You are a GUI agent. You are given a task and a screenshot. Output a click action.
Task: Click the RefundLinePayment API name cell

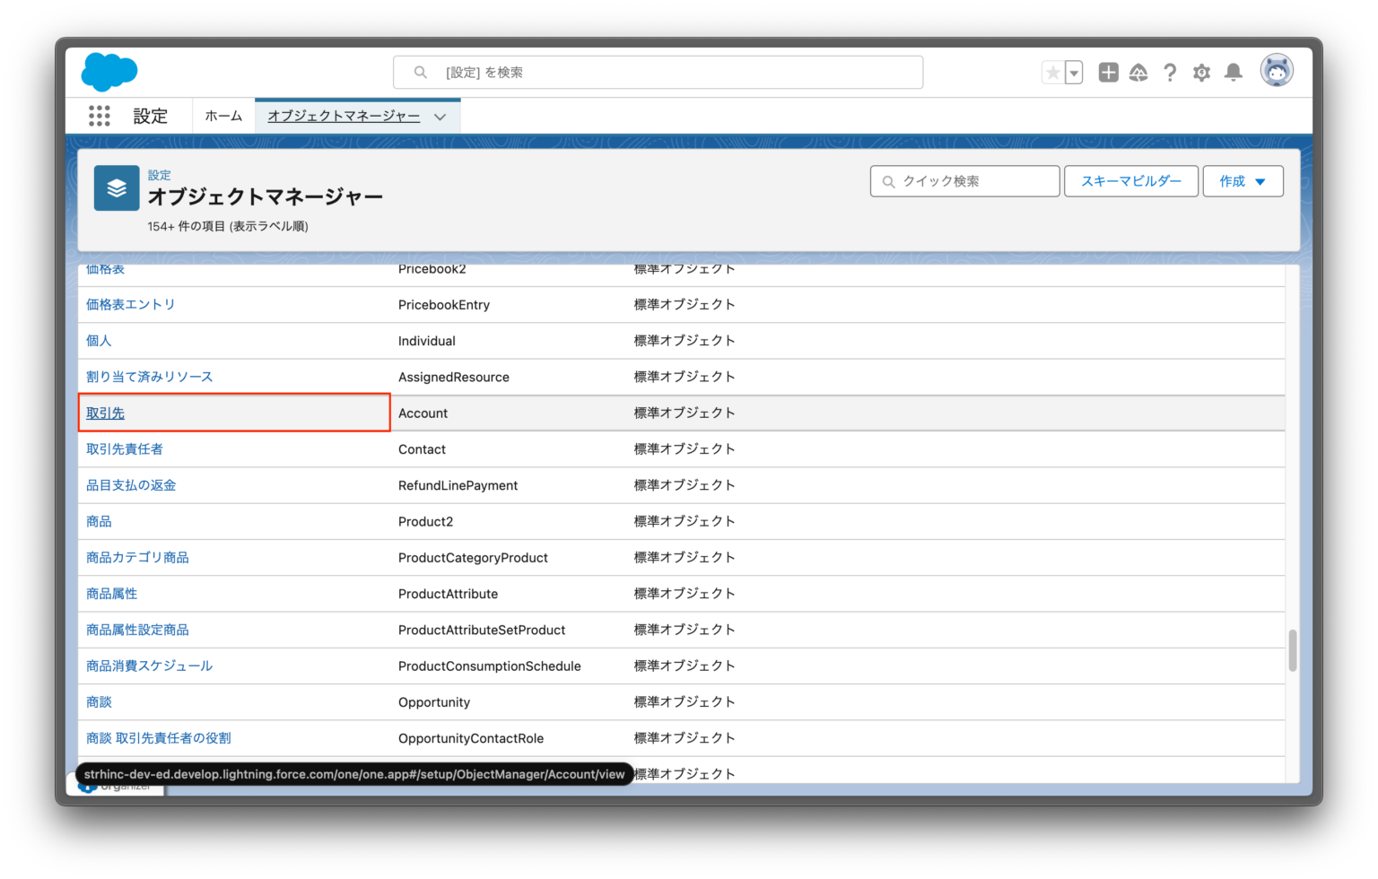(x=458, y=485)
